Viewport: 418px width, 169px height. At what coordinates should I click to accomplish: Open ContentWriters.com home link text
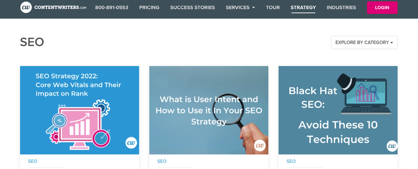(60, 7)
